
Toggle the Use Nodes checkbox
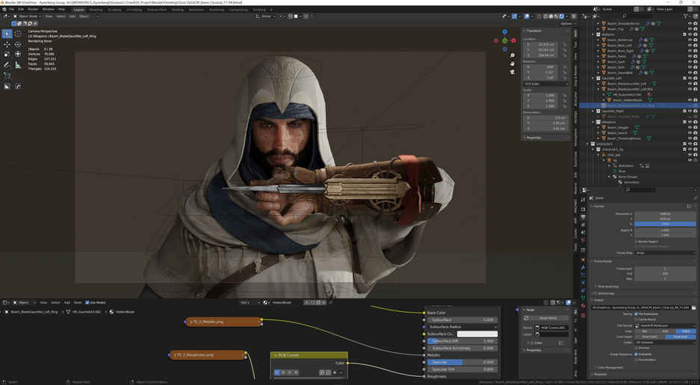(87, 302)
